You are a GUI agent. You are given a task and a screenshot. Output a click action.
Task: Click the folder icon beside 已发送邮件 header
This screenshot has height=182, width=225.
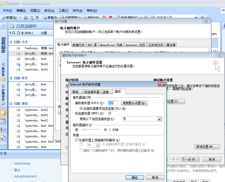point(12,26)
